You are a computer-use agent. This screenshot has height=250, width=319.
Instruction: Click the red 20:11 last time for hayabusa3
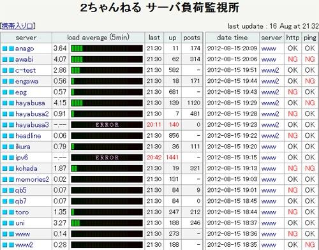click(x=154, y=125)
